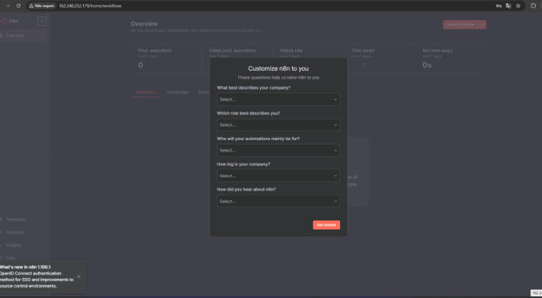Switch to the Credentials tab
The image size is (542, 298).
click(x=178, y=92)
